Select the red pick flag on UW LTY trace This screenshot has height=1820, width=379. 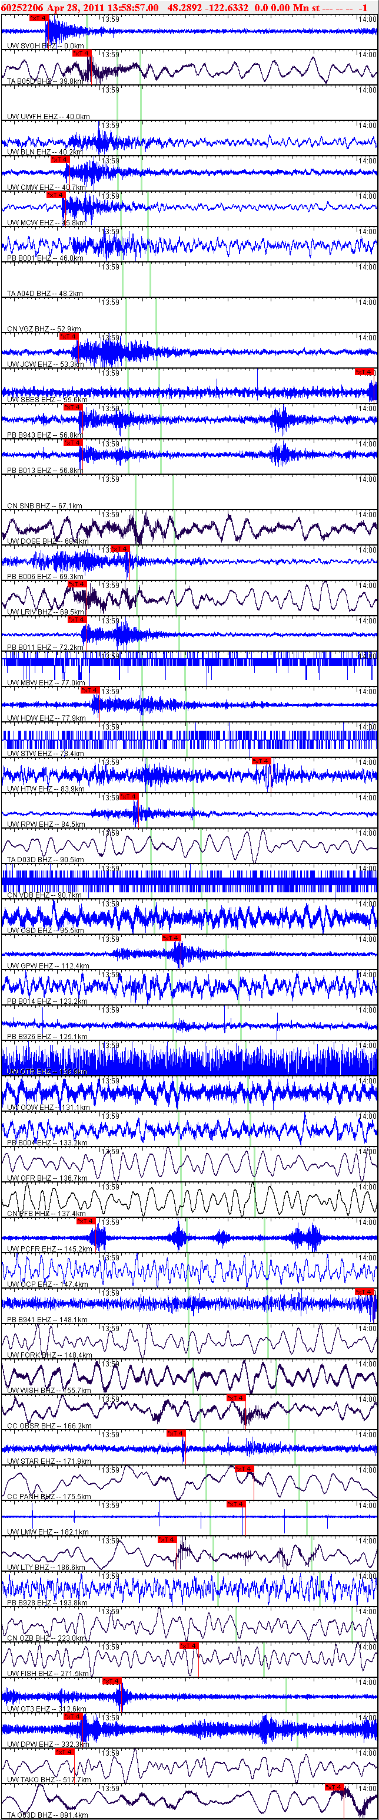point(167,1539)
